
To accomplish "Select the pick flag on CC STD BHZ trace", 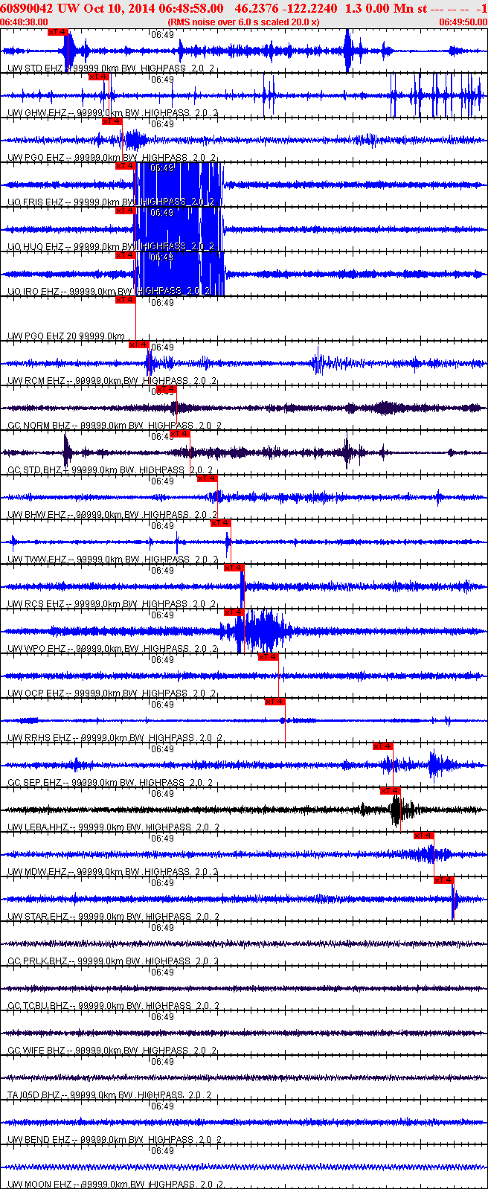I will pos(179,434).
